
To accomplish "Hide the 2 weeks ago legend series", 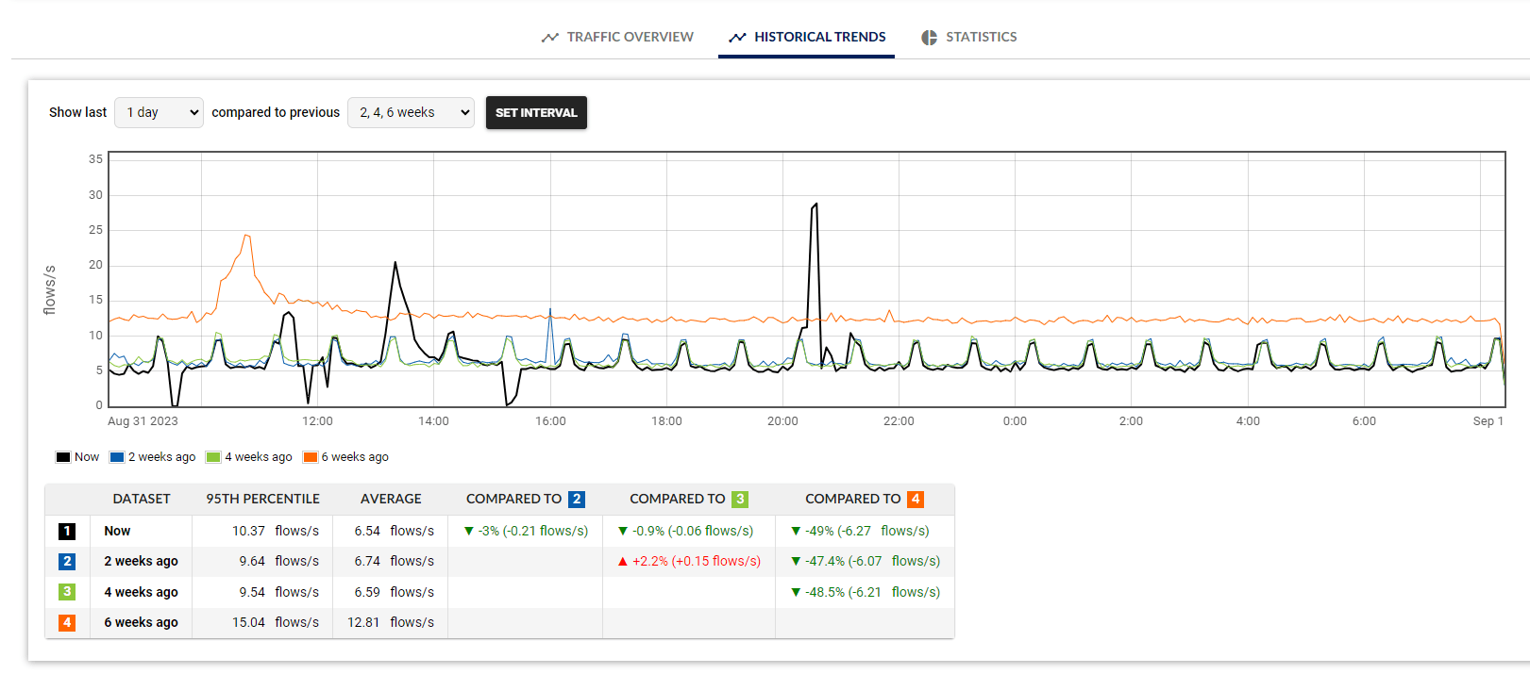I will tap(153, 457).
